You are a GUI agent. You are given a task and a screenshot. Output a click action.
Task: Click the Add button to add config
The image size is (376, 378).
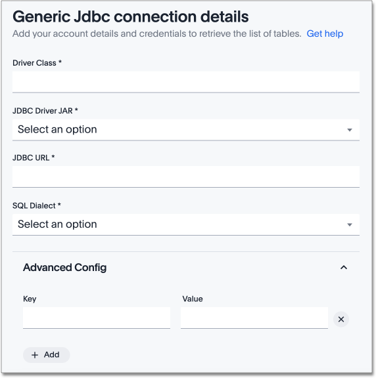[47, 355]
